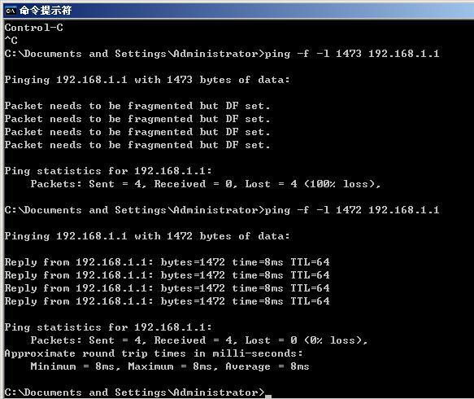Click the first Reply from 192.168.1.1 line
The height and width of the screenshot is (399, 474).
(167, 262)
